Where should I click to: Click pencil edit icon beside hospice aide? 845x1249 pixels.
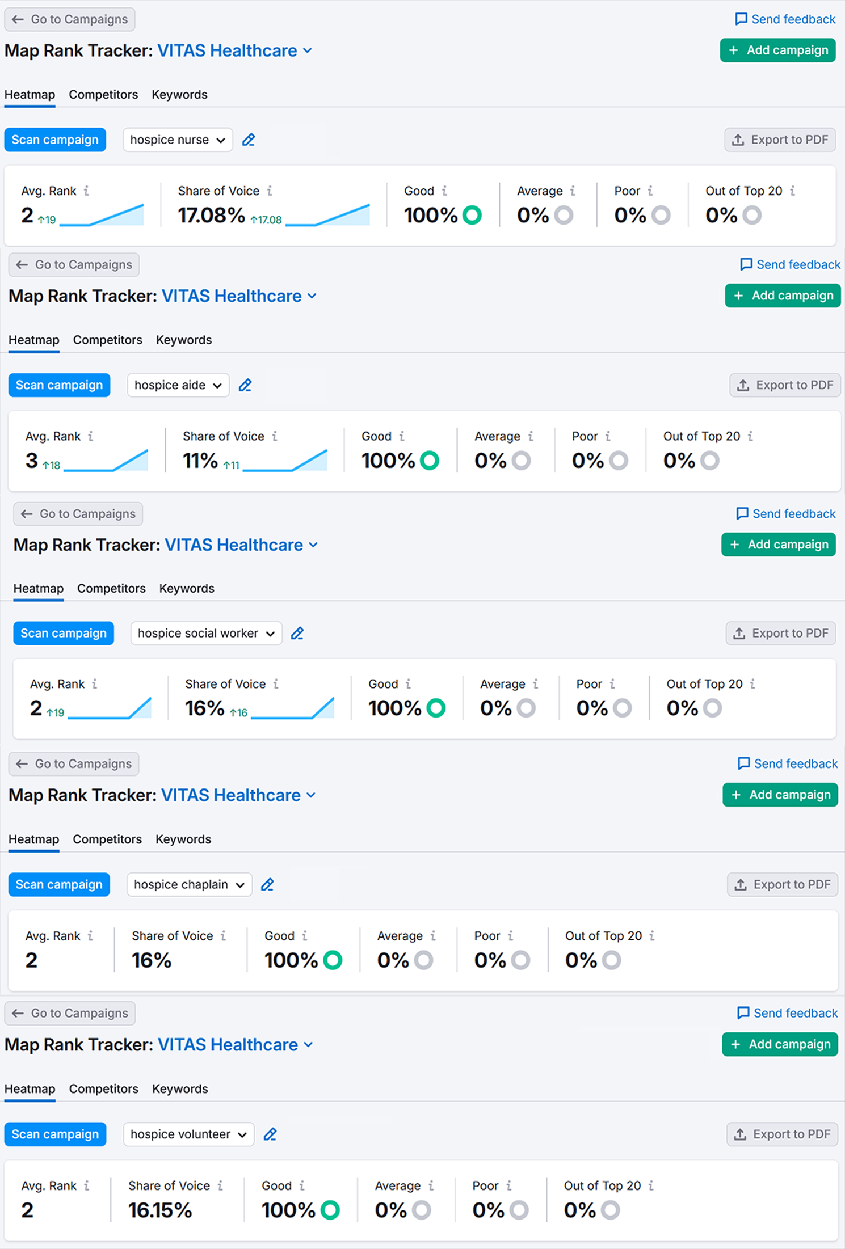pos(245,386)
